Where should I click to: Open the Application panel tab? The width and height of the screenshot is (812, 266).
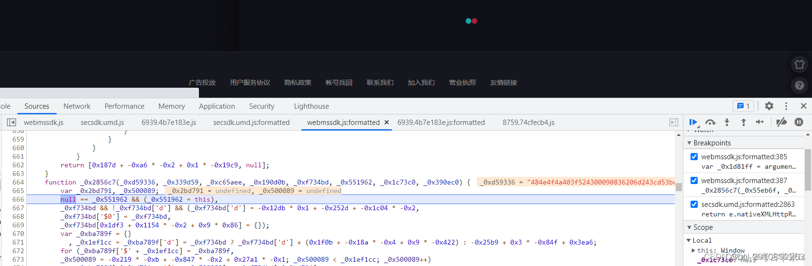coord(217,106)
